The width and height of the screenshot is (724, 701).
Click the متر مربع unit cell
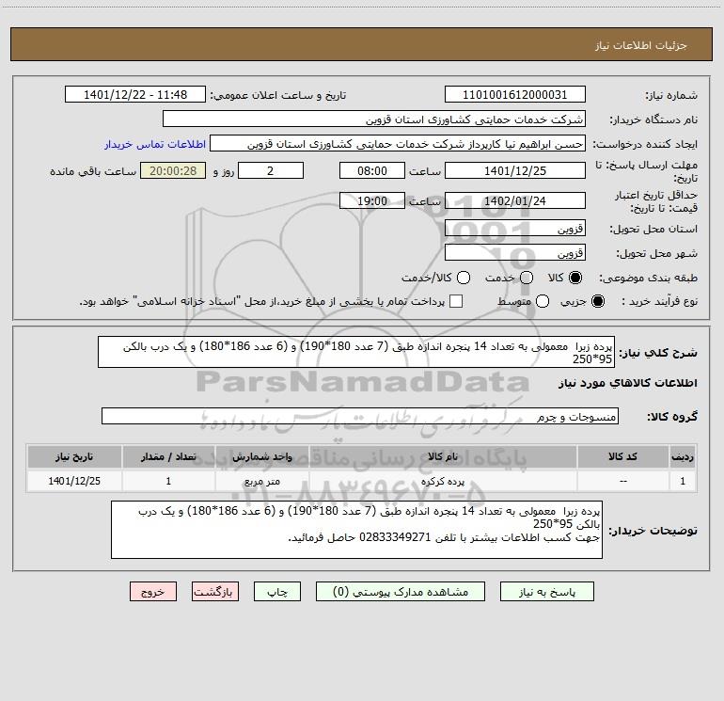click(x=261, y=481)
